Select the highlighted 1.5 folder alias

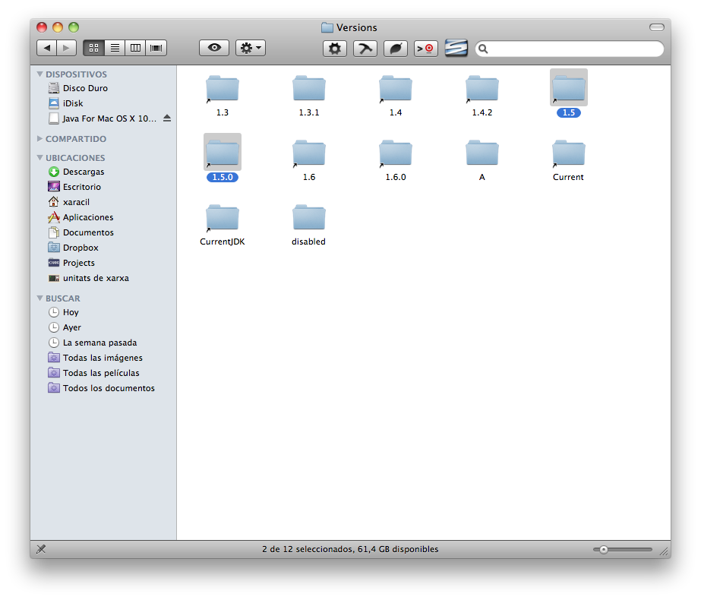[569, 89]
